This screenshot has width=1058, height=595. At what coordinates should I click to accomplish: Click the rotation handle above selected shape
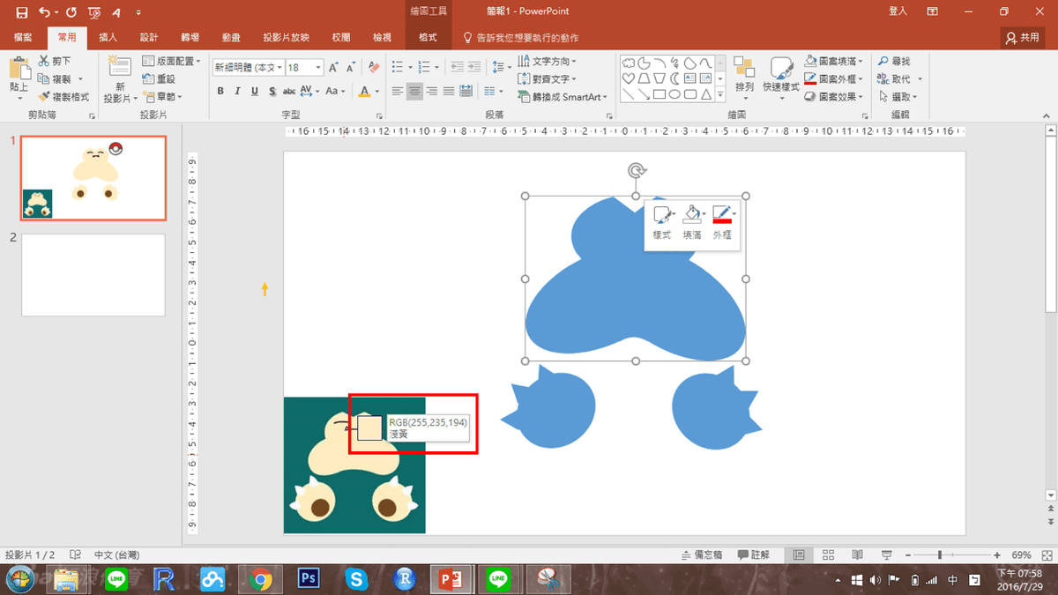(635, 170)
